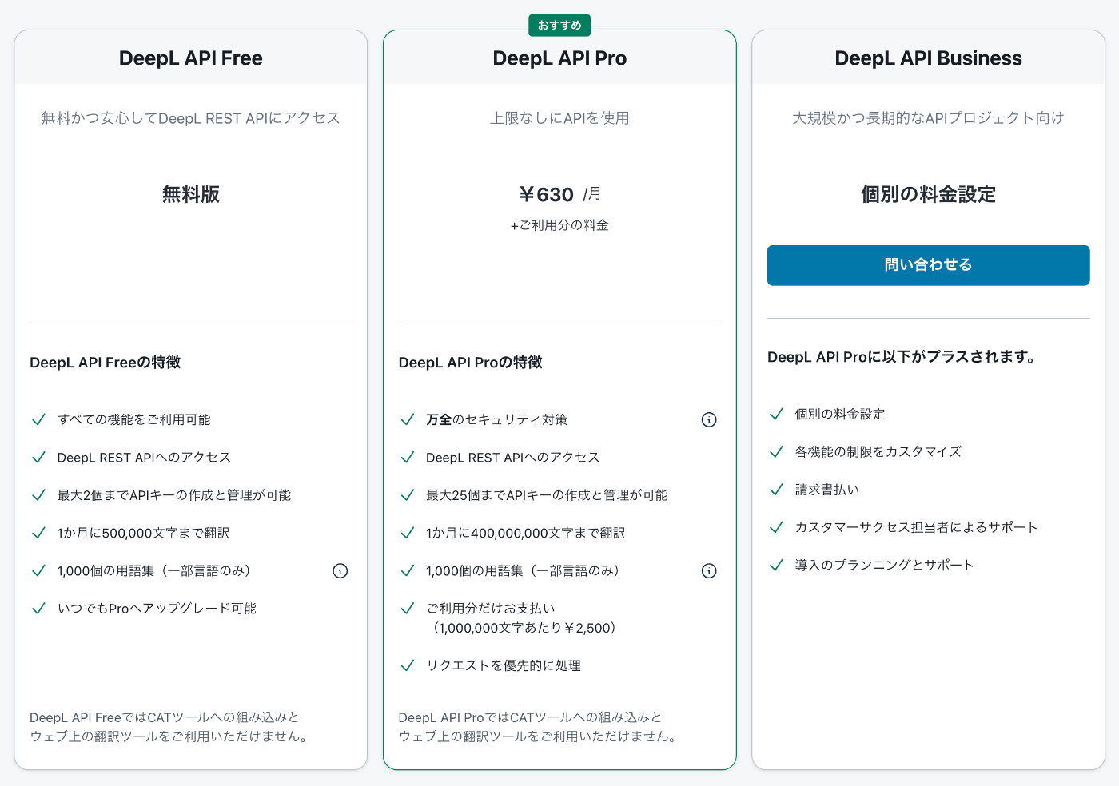1119x786 pixels.
Task: Click the ￥630 price text
Action: (546, 194)
